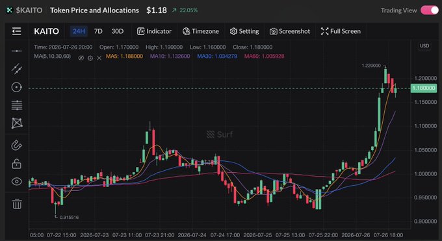
Task: Click the 0.950000 price axis label
Action: click(425, 197)
